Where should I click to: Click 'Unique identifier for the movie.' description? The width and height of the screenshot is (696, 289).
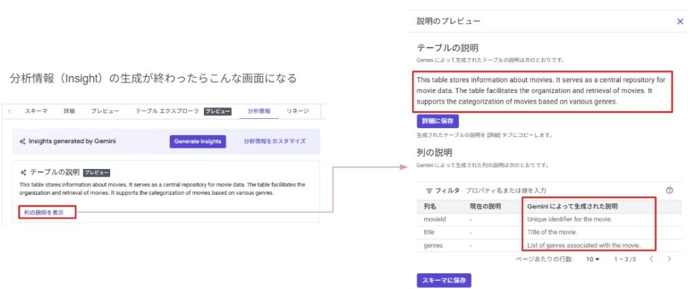[x=570, y=219]
